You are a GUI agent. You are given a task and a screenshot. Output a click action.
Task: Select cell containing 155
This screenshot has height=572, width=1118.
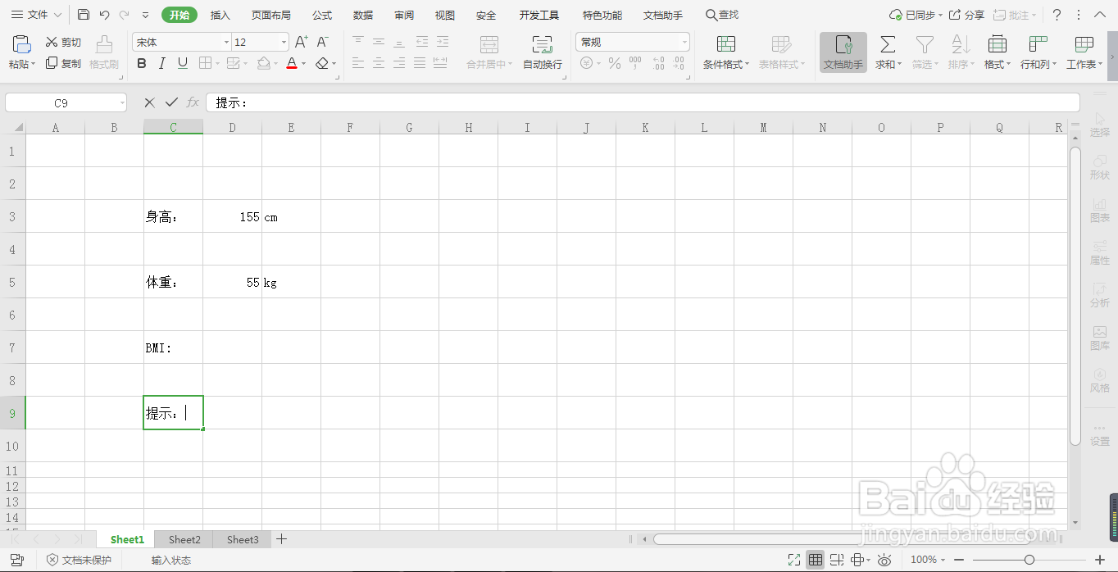point(233,216)
